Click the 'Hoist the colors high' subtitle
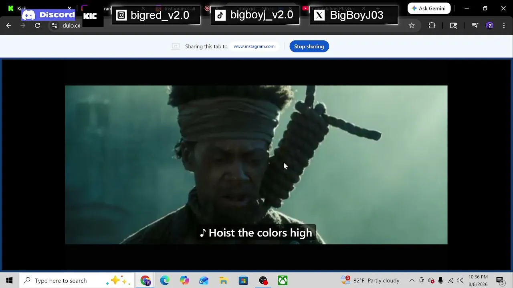This screenshot has width=513, height=288. tap(256, 233)
